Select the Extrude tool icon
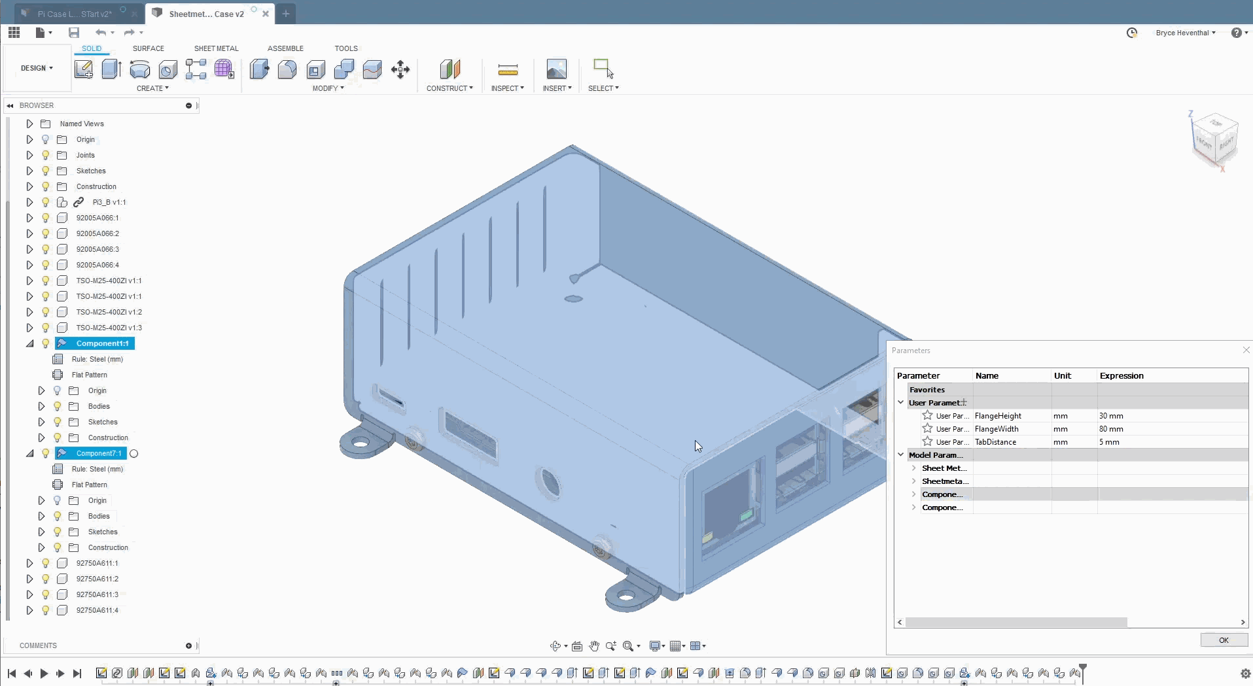1253x686 pixels. tap(111, 69)
